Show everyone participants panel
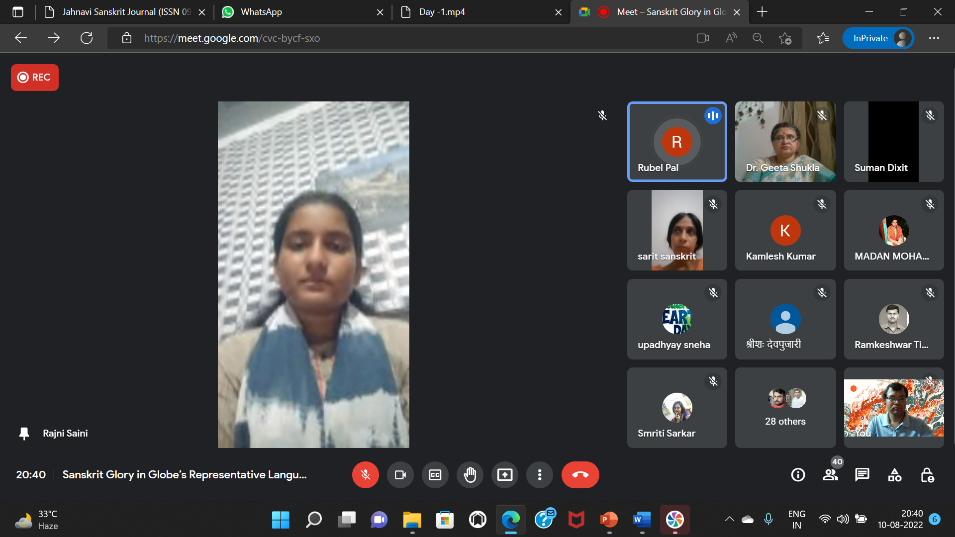 coord(830,475)
